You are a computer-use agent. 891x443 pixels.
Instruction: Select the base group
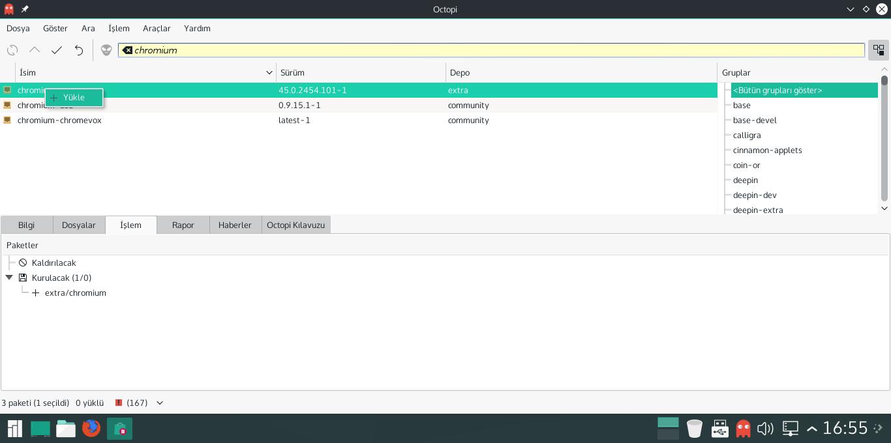[x=742, y=105]
